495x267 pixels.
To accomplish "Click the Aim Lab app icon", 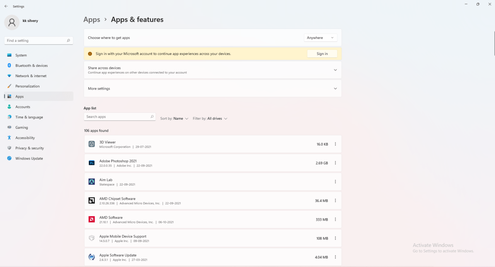I will click(92, 182).
